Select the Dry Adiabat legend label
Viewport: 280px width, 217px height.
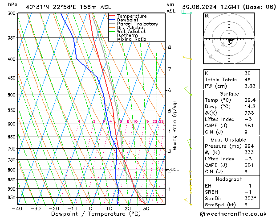(131, 28)
